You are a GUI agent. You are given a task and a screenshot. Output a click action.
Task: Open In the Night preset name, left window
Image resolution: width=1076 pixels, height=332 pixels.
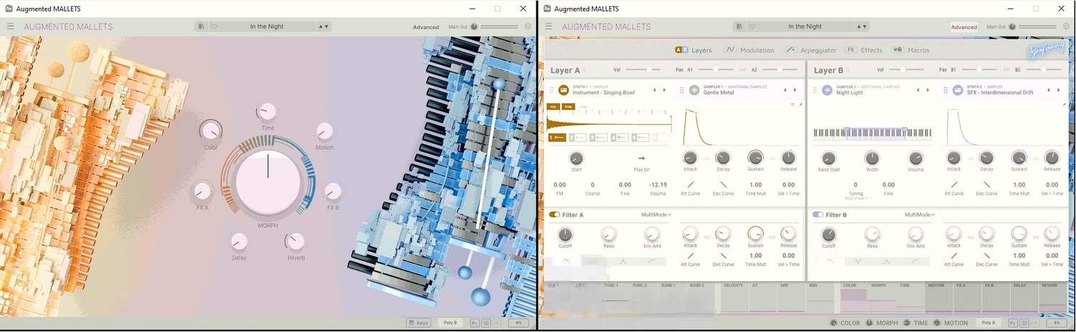click(x=267, y=27)
